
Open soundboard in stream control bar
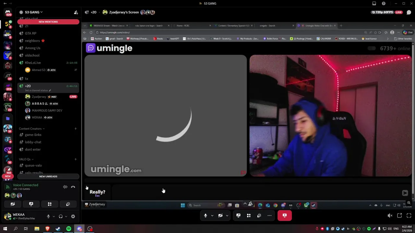(259, 216)
